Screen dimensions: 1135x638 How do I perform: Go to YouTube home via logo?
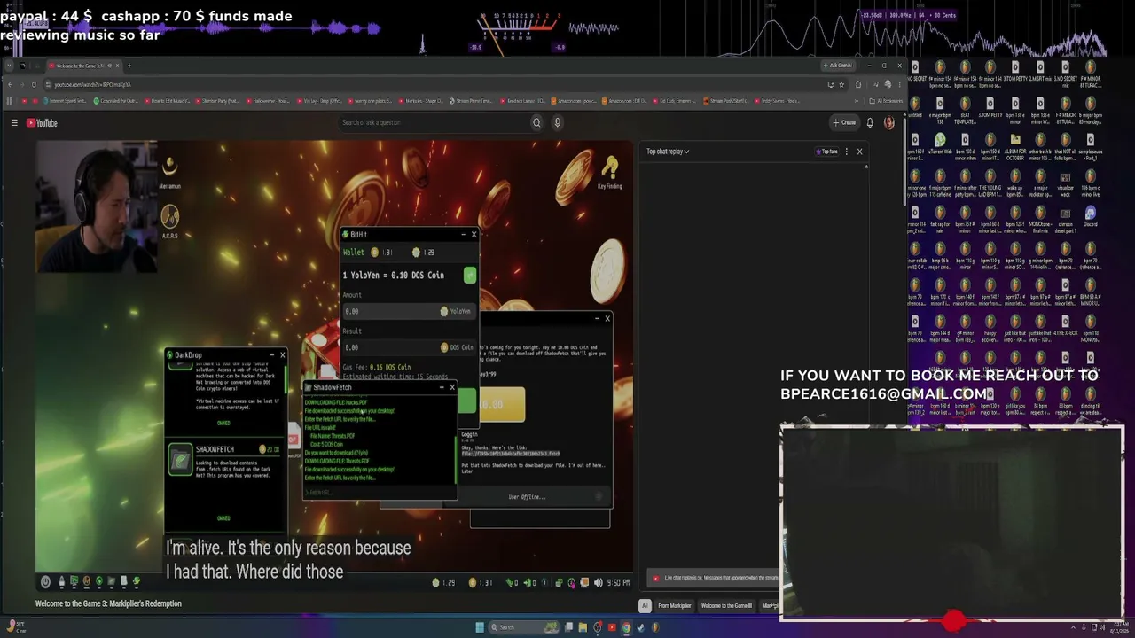[42, 123]
